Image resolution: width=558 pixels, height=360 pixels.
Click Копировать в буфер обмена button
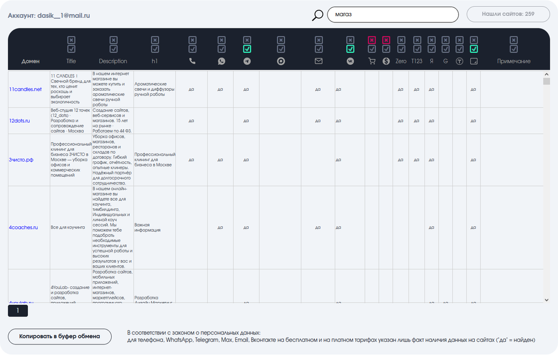click(60, 336)
